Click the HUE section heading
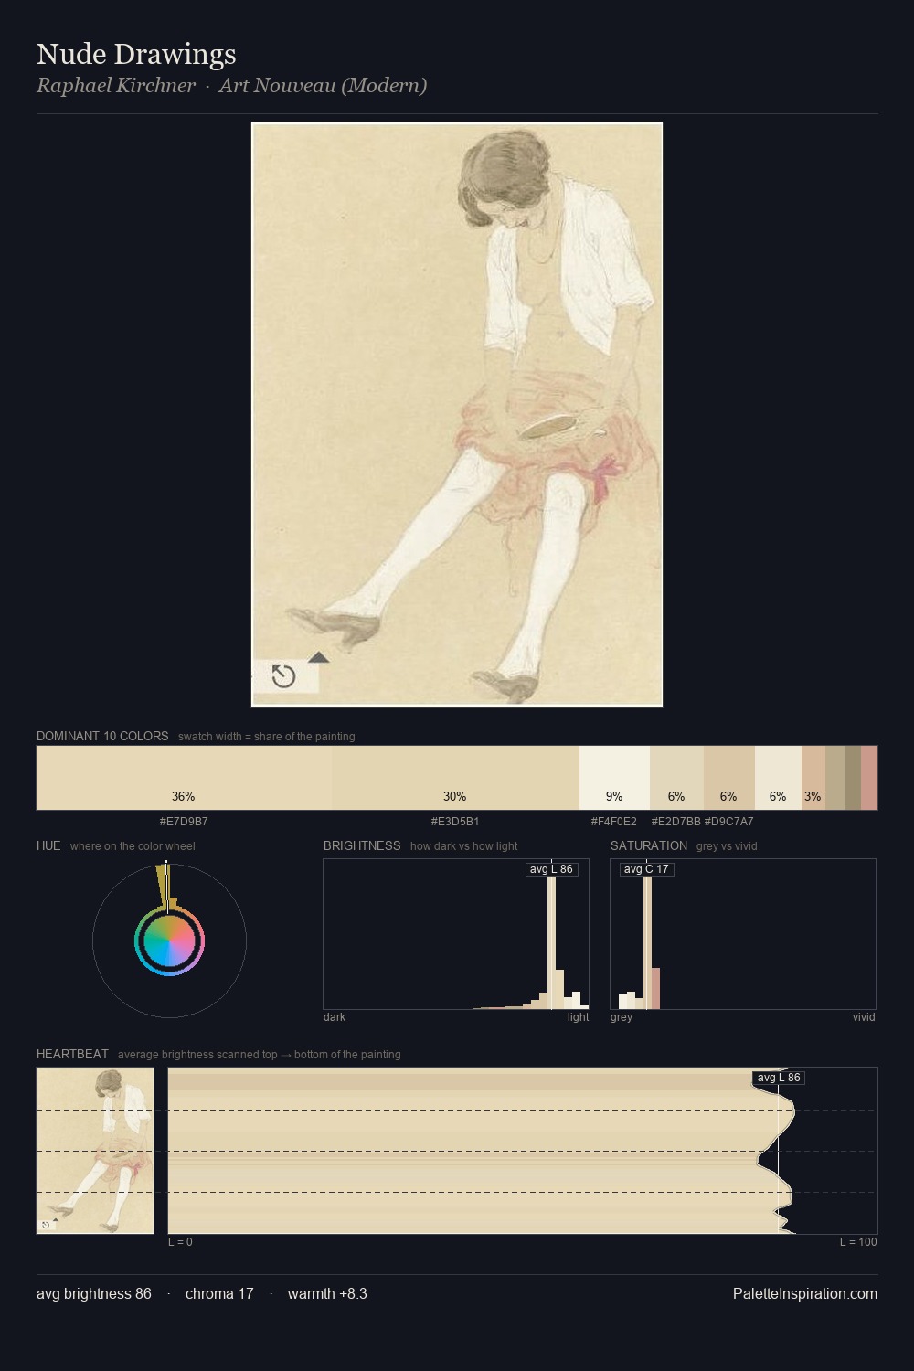The height and width of the screenshot is (1371, 914). (48, 845)
